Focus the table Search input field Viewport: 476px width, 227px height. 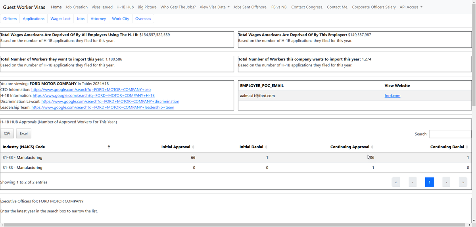pos(450,134)
